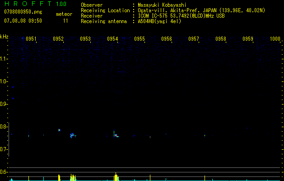Click the 0959 time axis marker
Screen dimensions: 284x181
coord(248,39)
